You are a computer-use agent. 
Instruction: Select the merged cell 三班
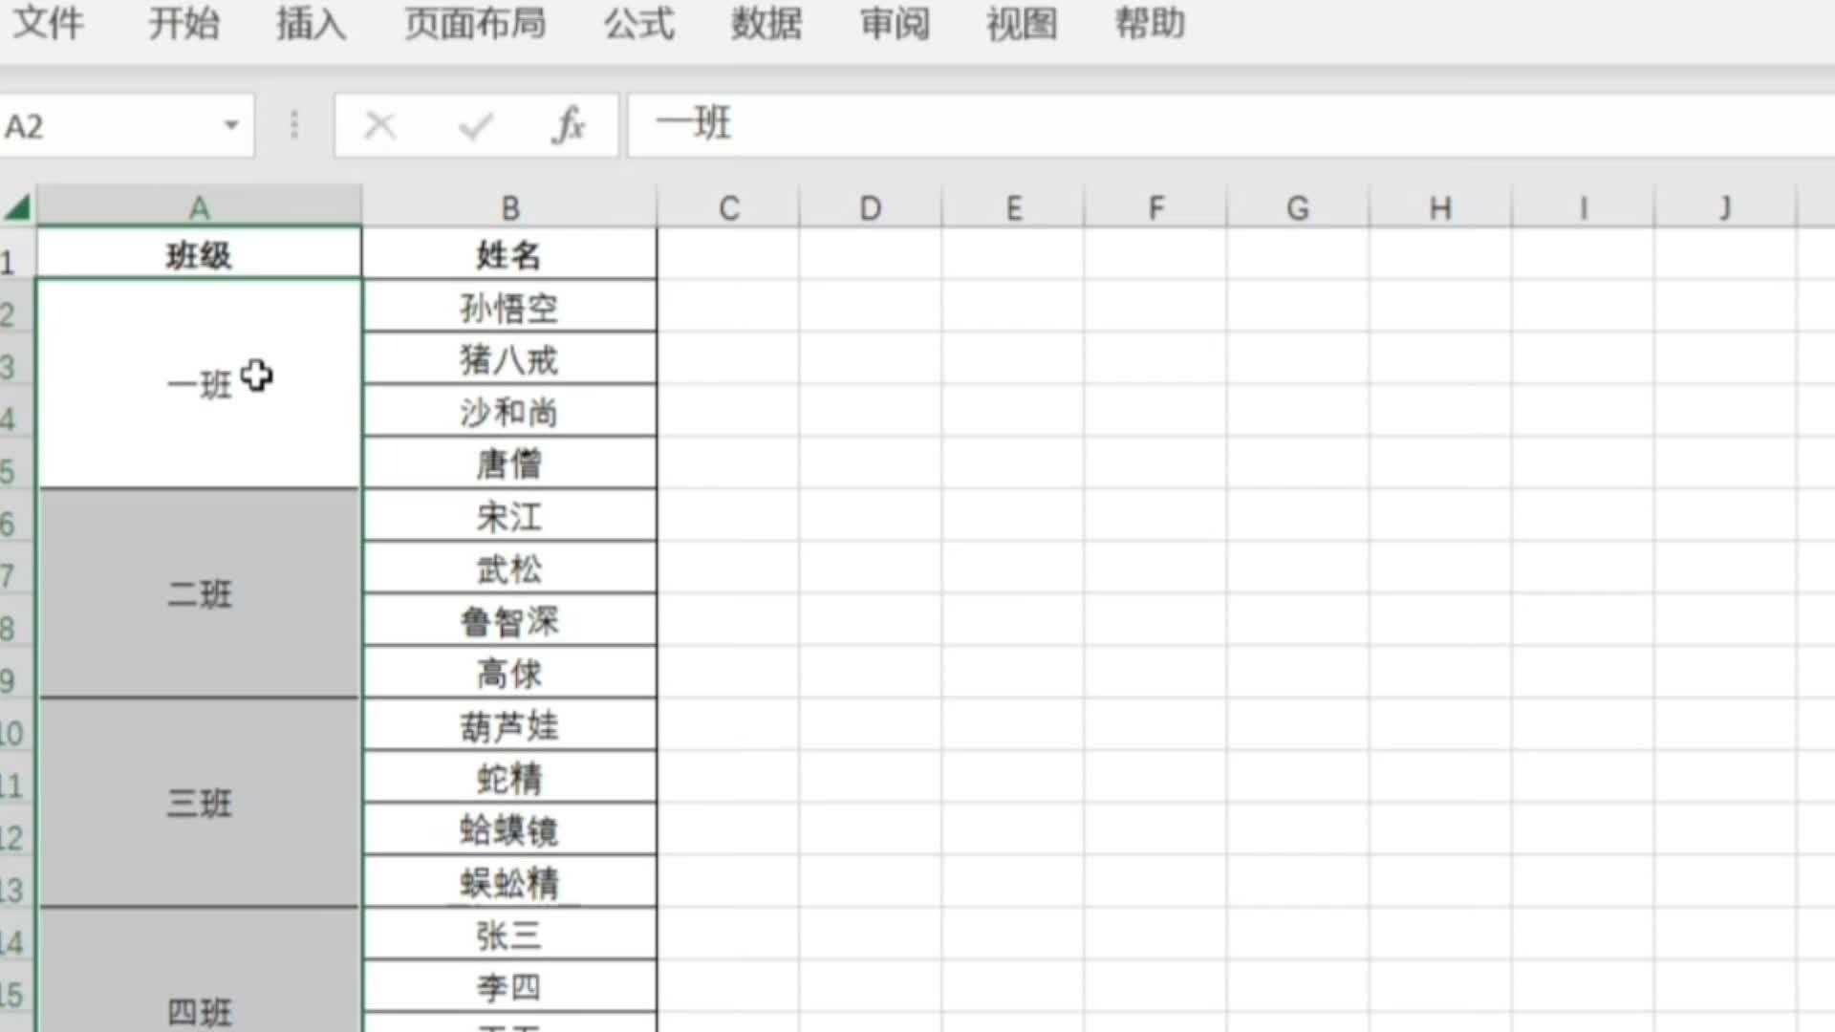(199, 803)
